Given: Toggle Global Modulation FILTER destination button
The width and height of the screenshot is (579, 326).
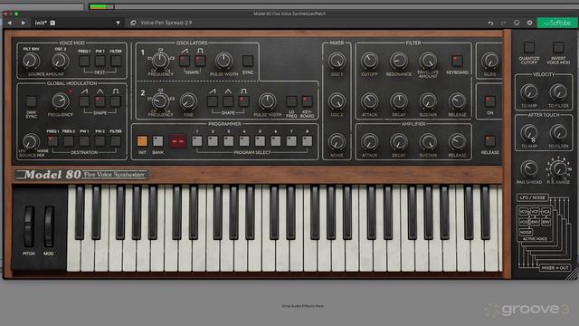Looking at the screenshot, I should [x=116, y=141].
